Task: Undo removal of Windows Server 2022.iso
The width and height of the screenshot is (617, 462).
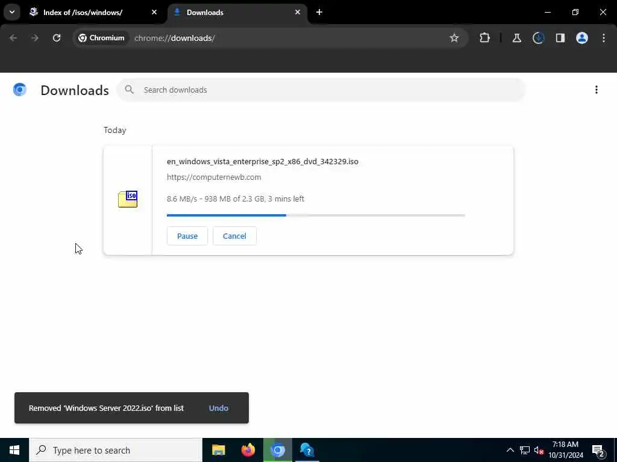Action: (218, 408)
